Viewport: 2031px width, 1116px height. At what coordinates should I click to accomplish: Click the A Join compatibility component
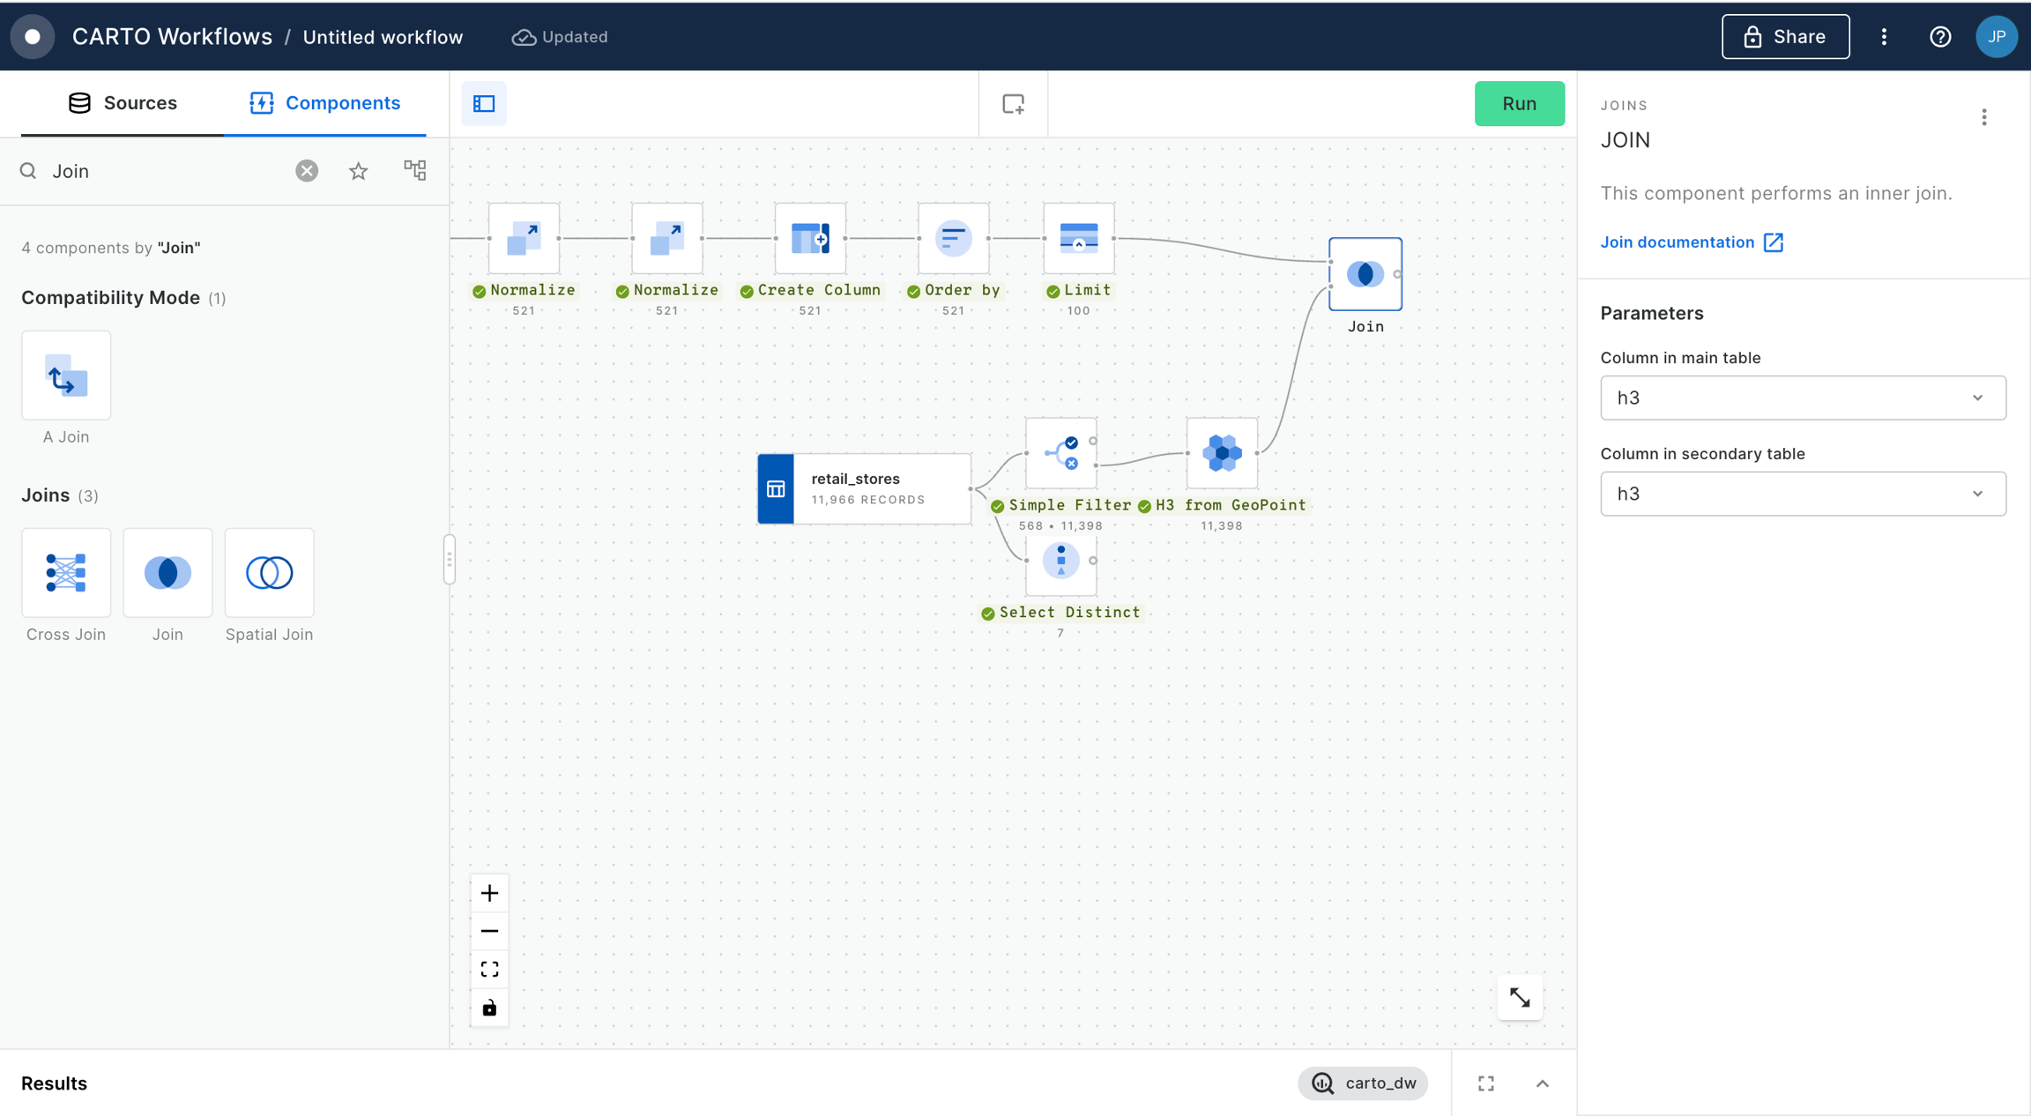pos(66,376)
